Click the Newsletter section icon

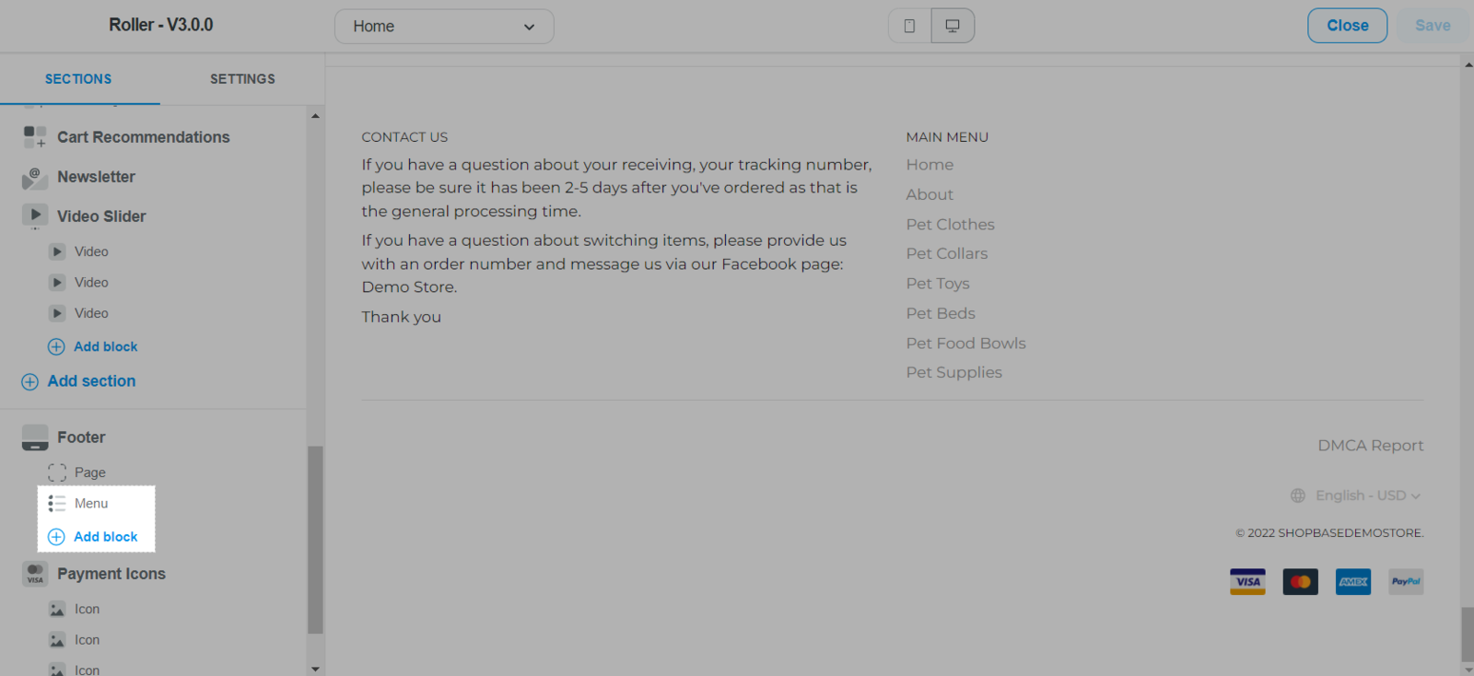35,177
